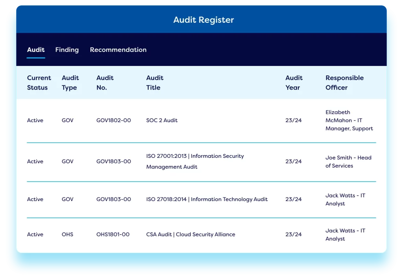Image resolution: width=403 pixels, height=280 pixels.
Task: Click audit number GOV1802-00
Action: click(x=114, y=120)
